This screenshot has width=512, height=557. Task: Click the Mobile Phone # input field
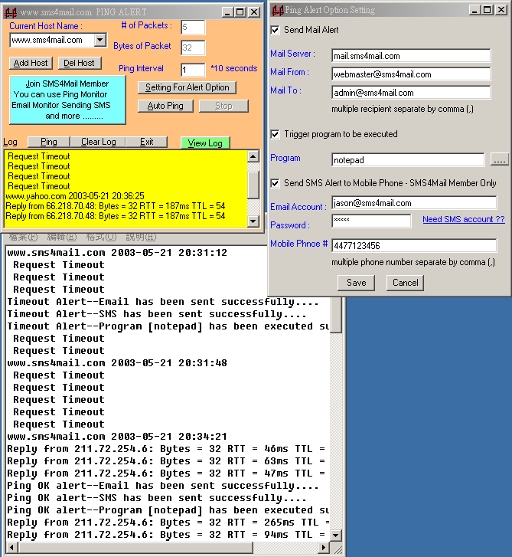(x=415, y=245)
